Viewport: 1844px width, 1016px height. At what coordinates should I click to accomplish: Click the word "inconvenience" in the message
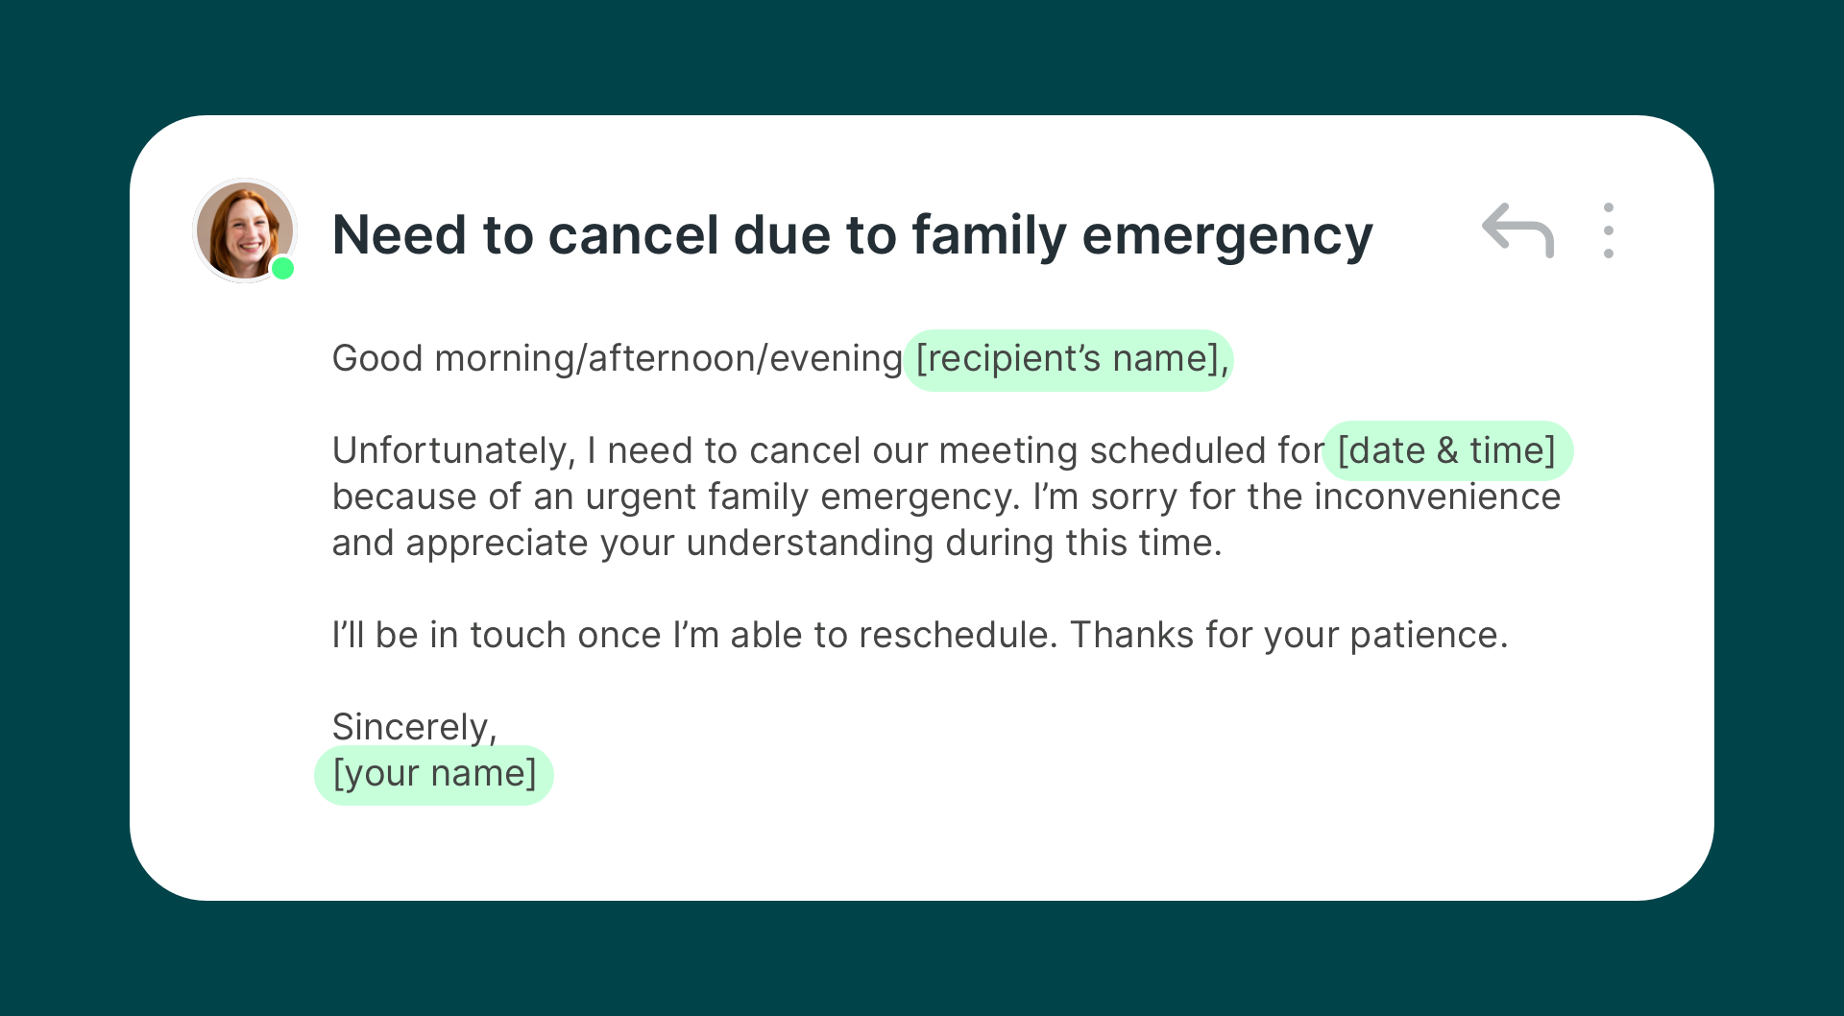point(1437,497)
